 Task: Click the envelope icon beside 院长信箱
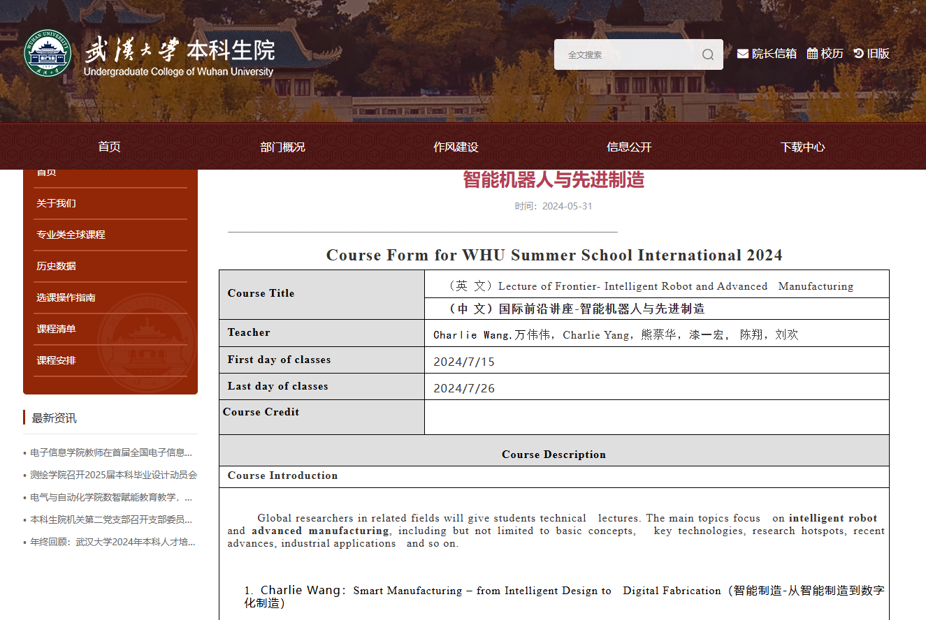(743, 54)
